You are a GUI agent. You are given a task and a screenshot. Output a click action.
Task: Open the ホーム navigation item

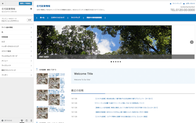(x=42, y=18)
